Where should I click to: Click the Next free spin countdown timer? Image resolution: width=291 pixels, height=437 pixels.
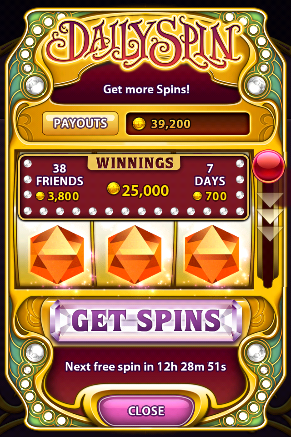coord(145,366)
